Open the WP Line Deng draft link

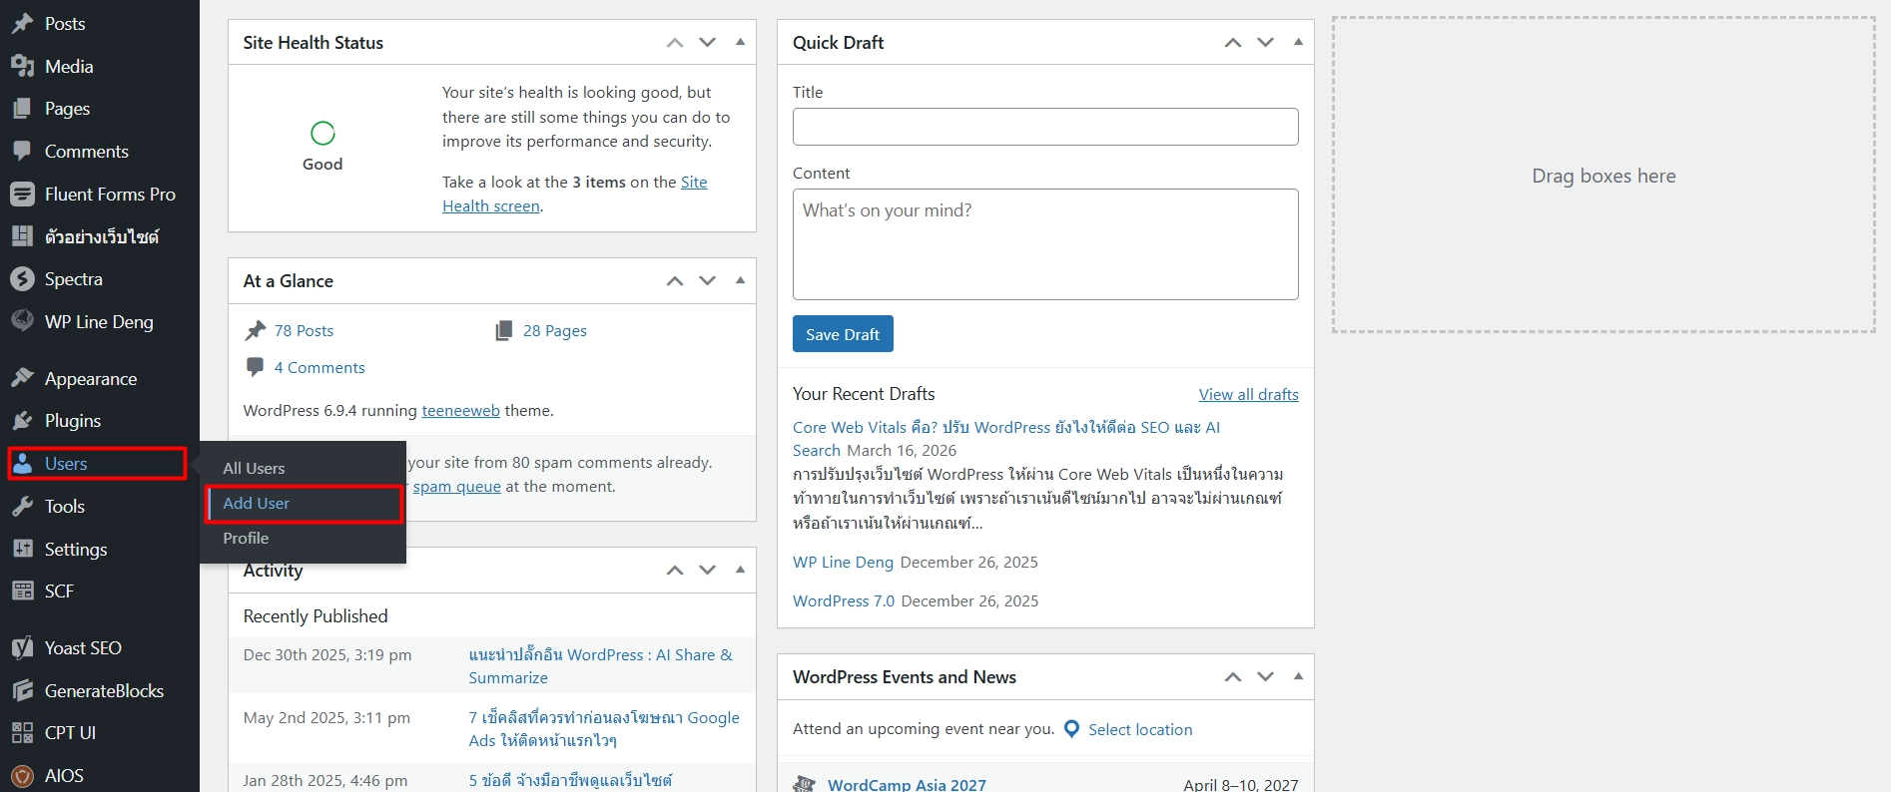tap(843, 562)
